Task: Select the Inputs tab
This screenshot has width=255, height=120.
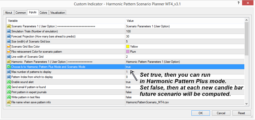Action: tap(33, 12)
